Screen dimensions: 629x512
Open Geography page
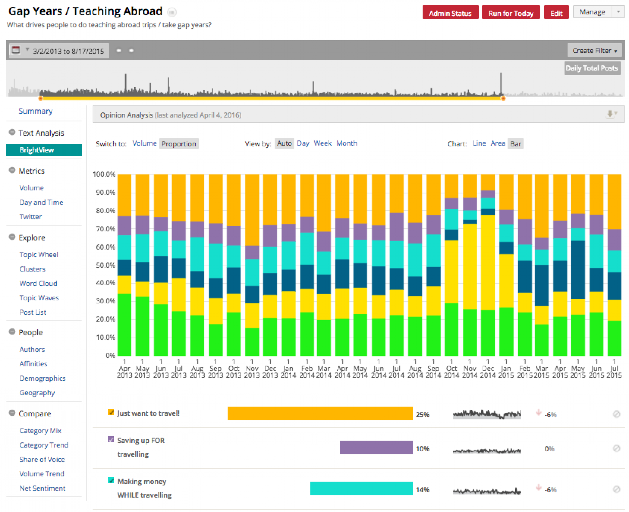click(x=37, y=393)
